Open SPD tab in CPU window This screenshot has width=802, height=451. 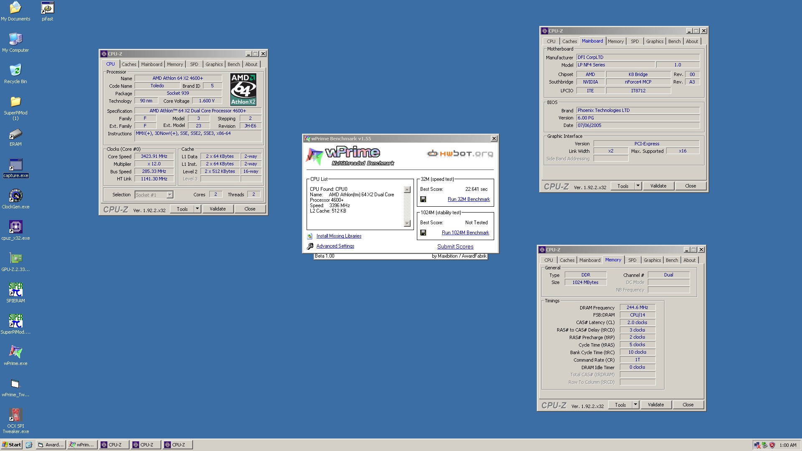[x=194, y=64]
